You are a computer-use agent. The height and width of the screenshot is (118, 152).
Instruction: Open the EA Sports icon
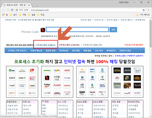coord(117,78)
